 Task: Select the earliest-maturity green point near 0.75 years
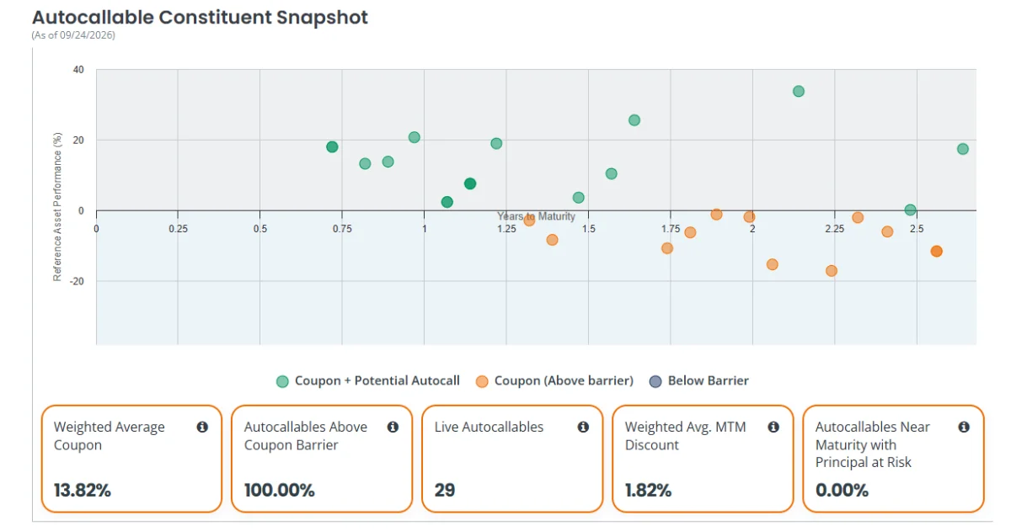pyautogui.click(x=332, y=147)
